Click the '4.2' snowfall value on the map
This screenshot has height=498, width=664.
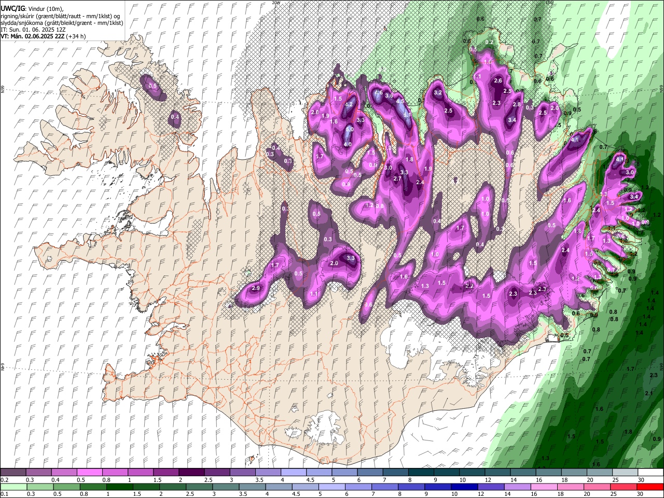(x=349, y=104)
